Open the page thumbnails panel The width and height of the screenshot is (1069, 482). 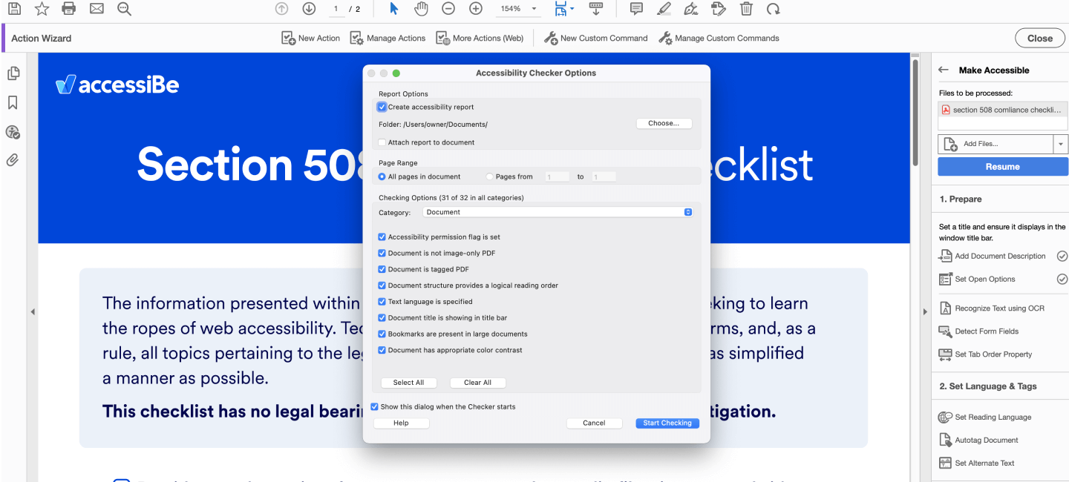tap(13, 73)
